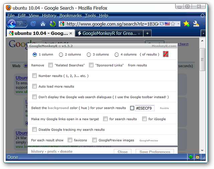Click the Greasemonkey monkey status icon
Screen dimensions: 214x169
[x=198, y=157]
